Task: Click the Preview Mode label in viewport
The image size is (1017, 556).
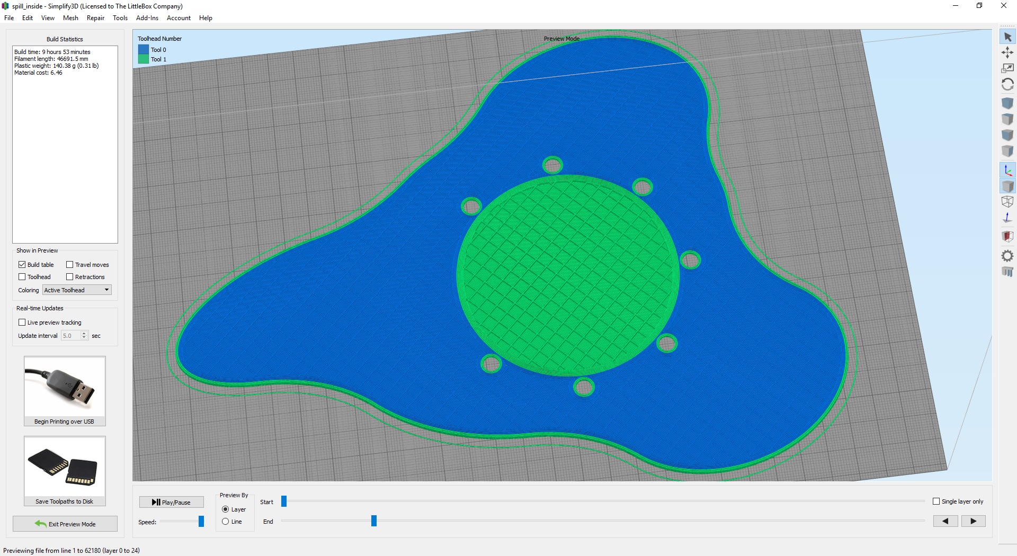Action: coord(561,39)
